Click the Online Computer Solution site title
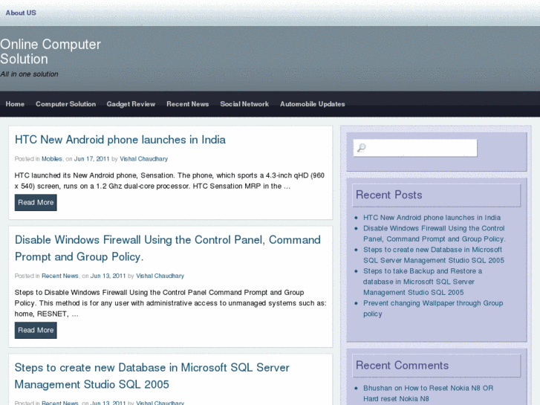The width and height of the screenshot is (540, 405). tap(51, 52)
